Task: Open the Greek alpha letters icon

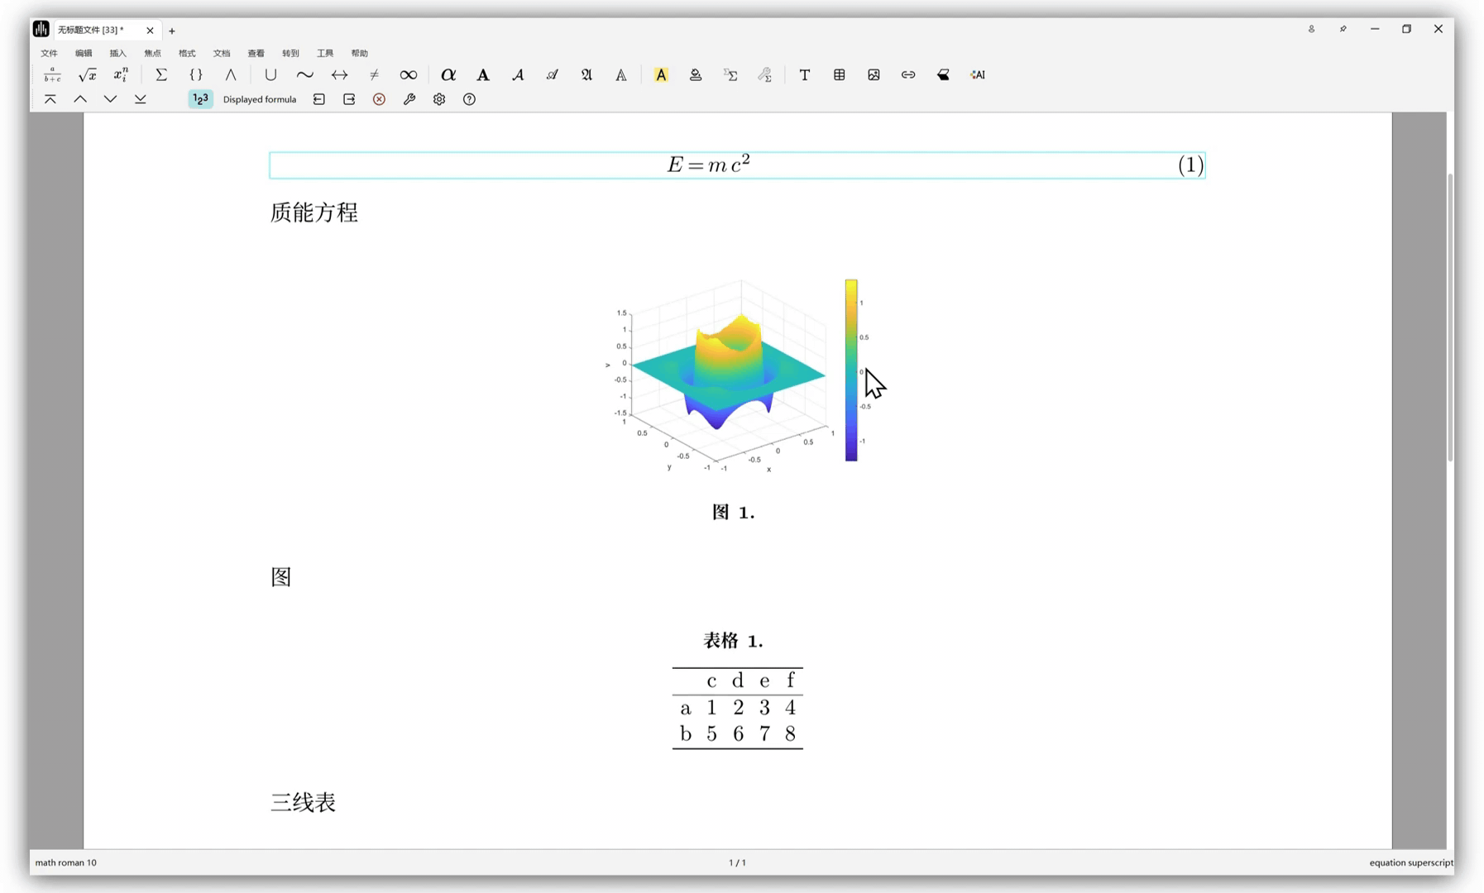Action: click(x=448, y=75)
